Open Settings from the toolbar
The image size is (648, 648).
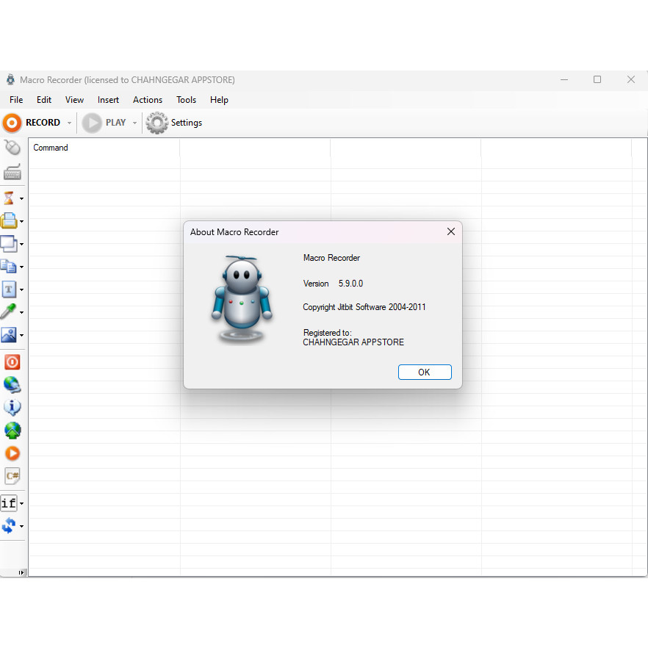[x=175, y=123]
